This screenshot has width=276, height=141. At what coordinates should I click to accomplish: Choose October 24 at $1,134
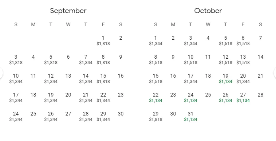[190, 98]
